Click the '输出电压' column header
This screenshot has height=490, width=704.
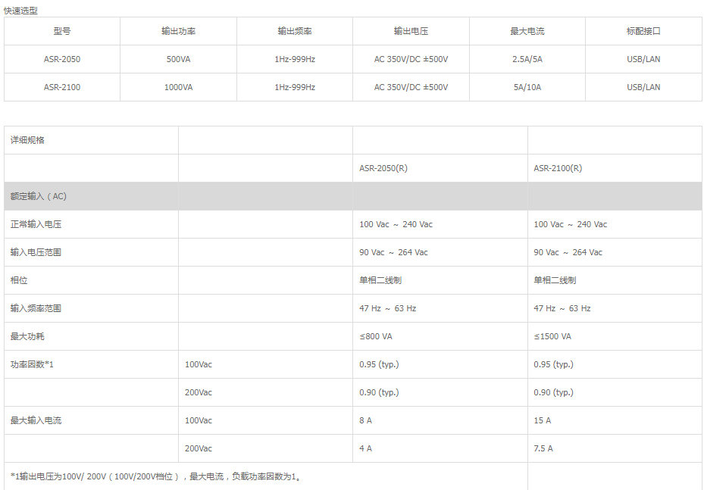[411, 31]
